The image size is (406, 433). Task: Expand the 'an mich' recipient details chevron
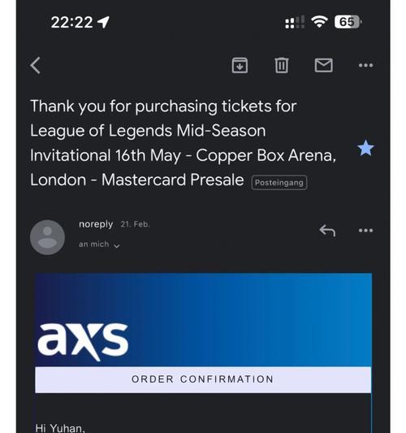117,245
